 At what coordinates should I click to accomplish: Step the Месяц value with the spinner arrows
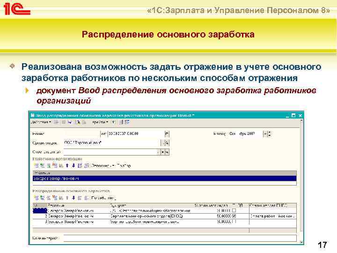point(270,134)
